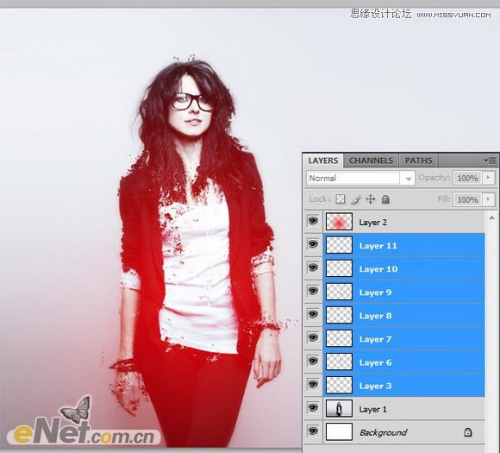The height and width of the screenshot is (453, 500).
Task: Click the Layer 11 thumbnail
Action: click(x=339, y=245)
